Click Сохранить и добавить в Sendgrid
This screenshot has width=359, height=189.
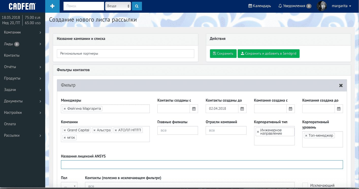click(268, 54)
